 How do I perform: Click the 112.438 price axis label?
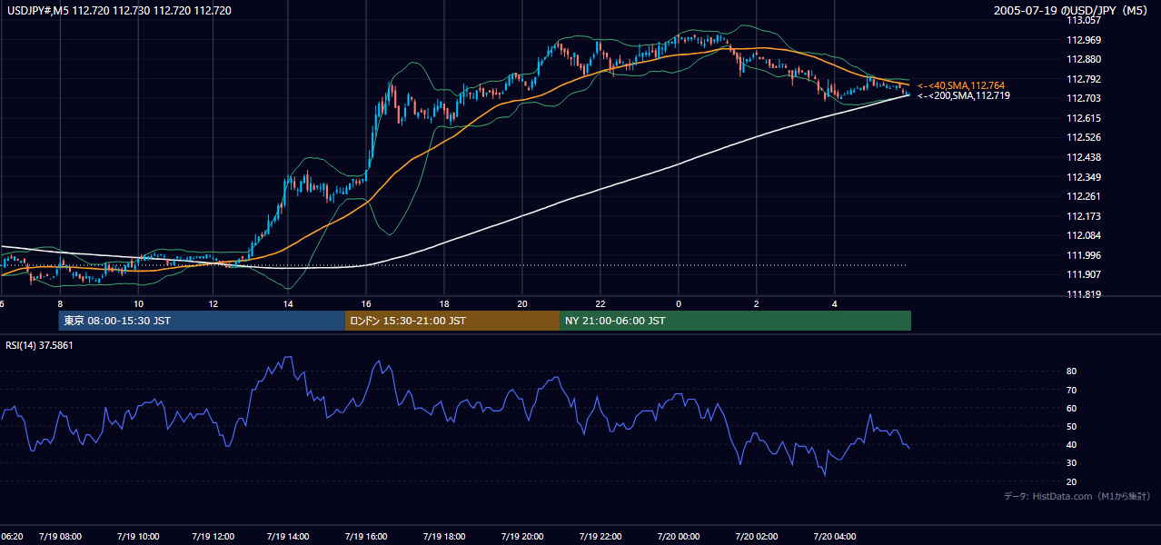coord(1083,157)
